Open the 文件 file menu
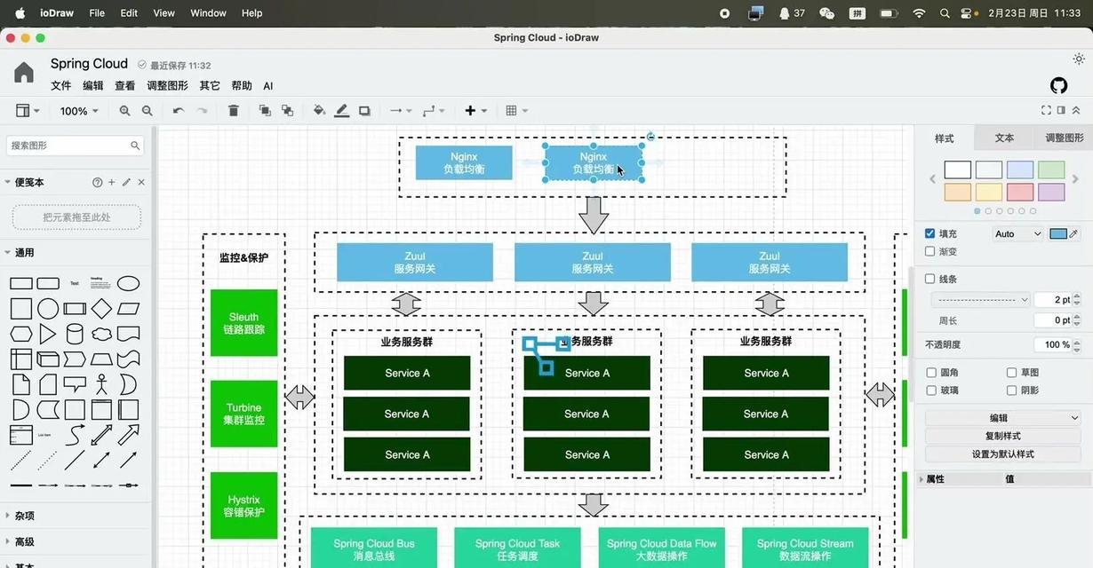Image resolution: width=1093 pixels, height=568 pixels. coord(61,86)
